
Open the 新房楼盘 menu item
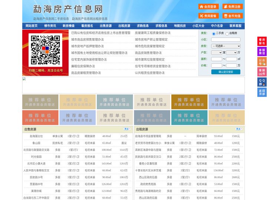pos(69,26)
